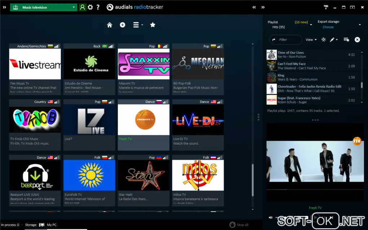Navigate forward with double right arrows
This screenshot has height=230, width=368.
point(263,7)
